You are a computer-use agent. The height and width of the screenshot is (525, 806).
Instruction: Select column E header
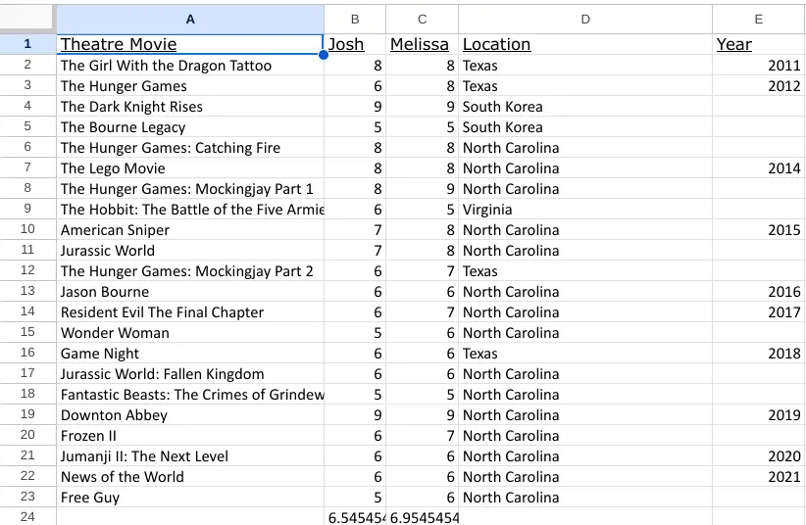759,20
